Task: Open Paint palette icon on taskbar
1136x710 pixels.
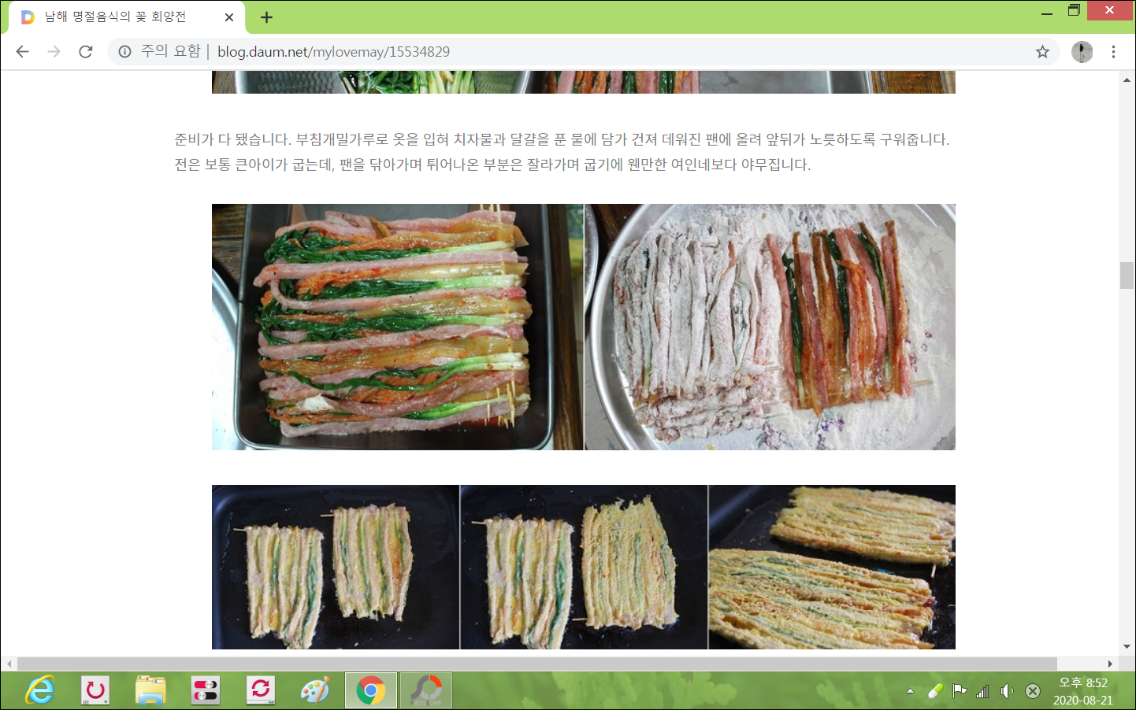Action: pos(315,691)
